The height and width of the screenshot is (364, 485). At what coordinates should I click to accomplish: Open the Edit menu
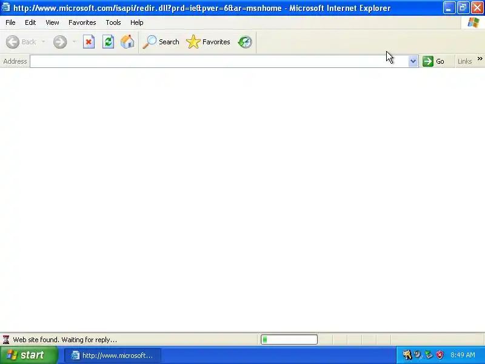(30, 22)
